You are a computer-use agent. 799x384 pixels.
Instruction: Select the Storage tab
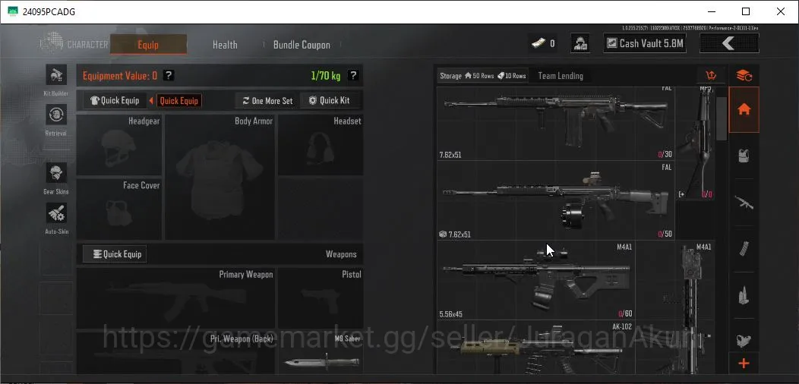(x=482, y=76)
